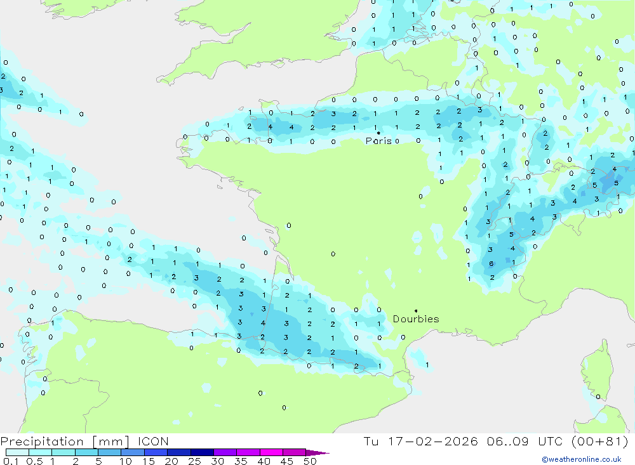This screenshot has height=465, width=635.
Task: Click the '(00+81)' forecast offset text
Action: (600, 441)
